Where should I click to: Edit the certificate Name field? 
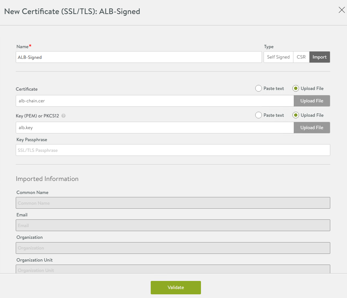click(139, 57)
